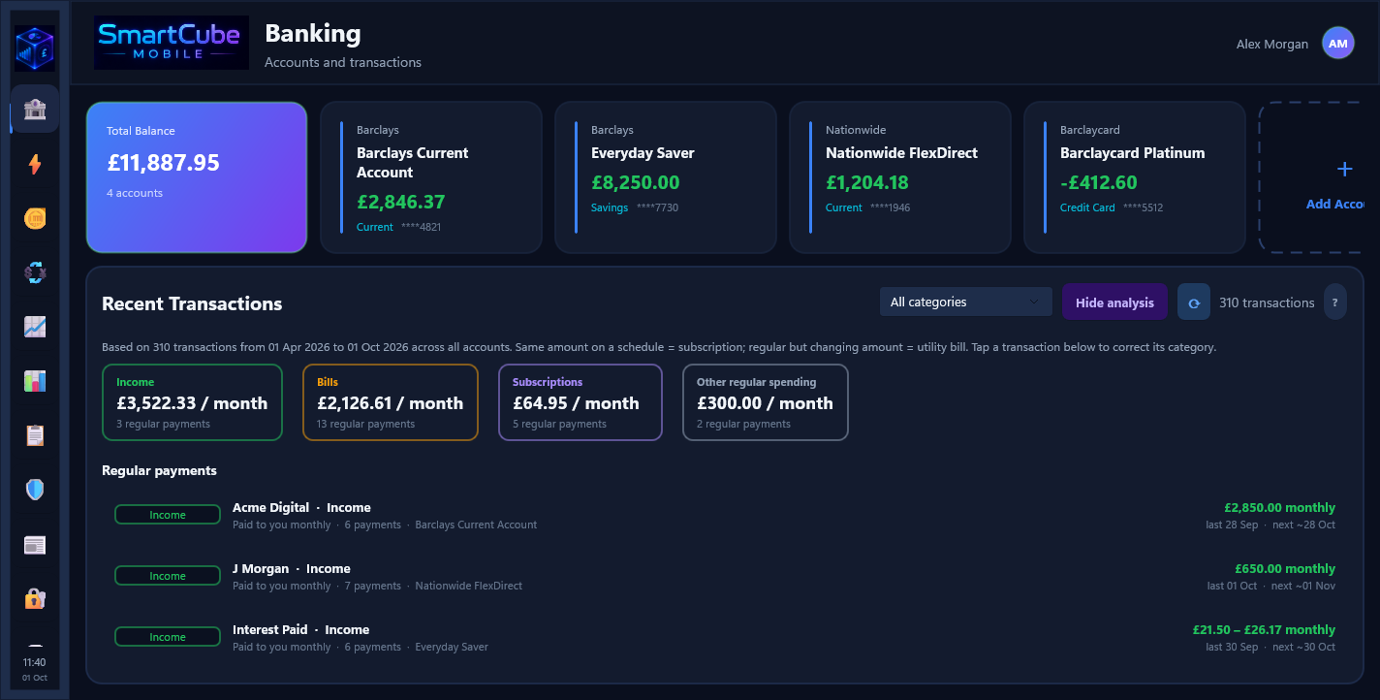Open the newspaper sidebar icon
This screenshot has height=700, width=1380.
point(35,545)
